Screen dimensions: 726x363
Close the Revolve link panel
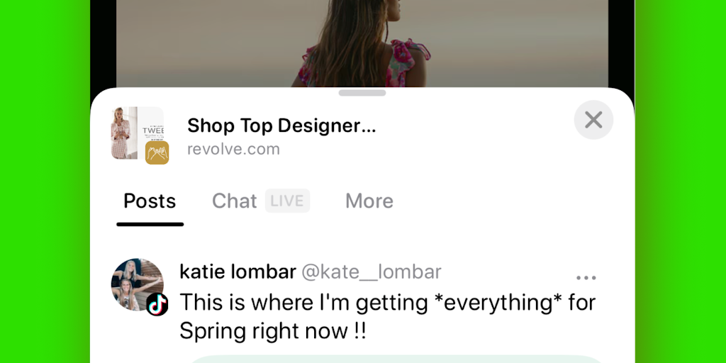coord(593,120)
